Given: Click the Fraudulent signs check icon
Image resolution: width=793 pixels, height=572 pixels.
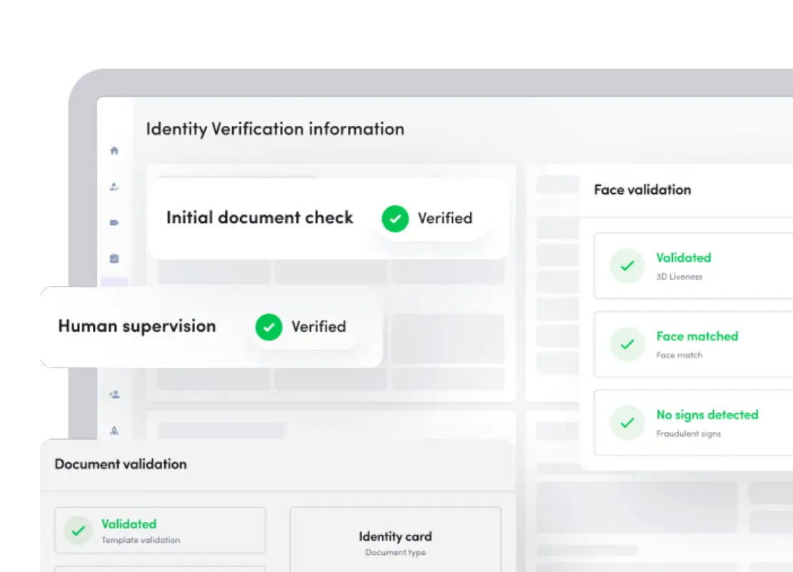Looking at the screenshot, I should tap(627, 423).
